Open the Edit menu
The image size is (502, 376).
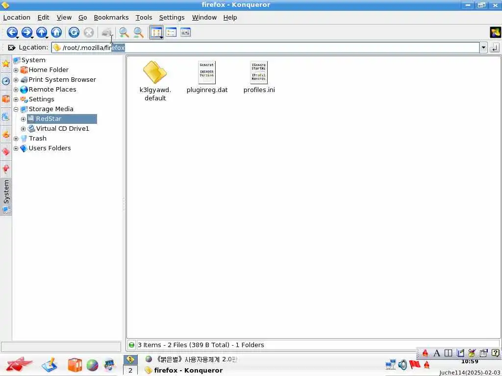43,18
